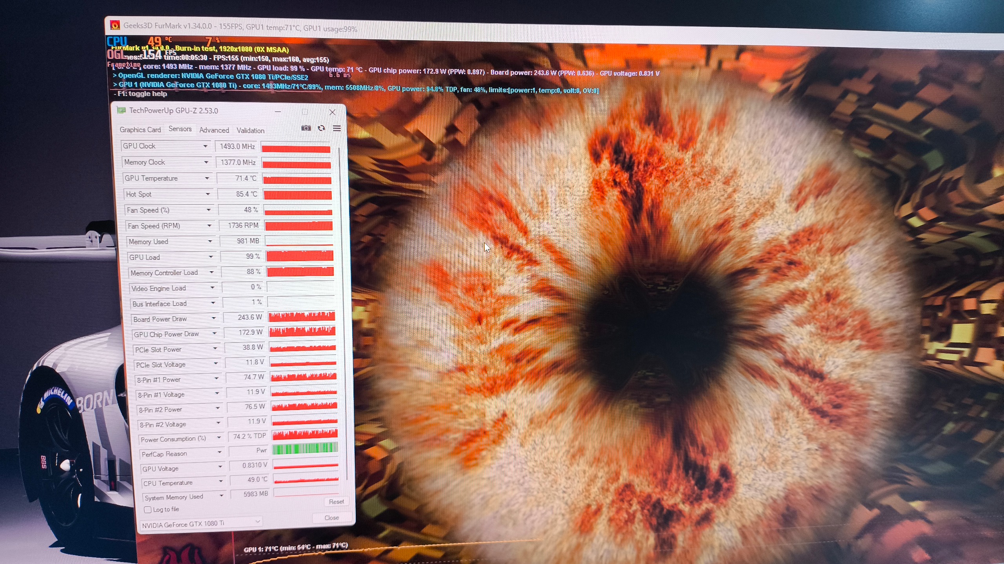1004x564 pixels.
Task: Click the GPU-Z window title icon
Action: [121, 111]
